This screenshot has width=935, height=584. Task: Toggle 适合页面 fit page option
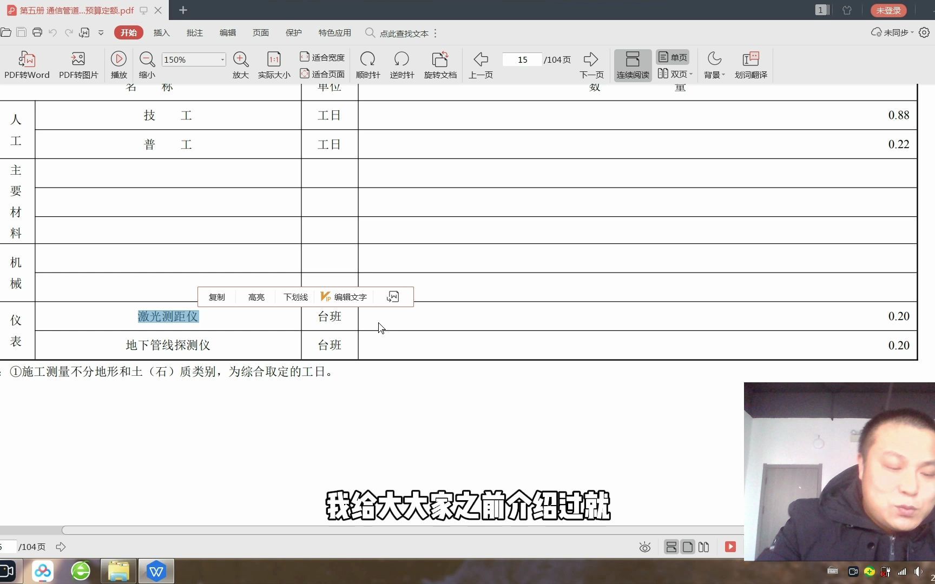point(322,74)
